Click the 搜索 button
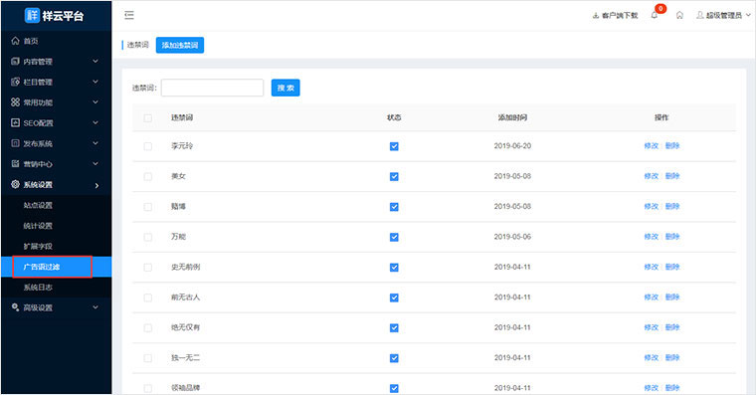The width and height of the screenshot is (756, 395). [x=285, y=88]
